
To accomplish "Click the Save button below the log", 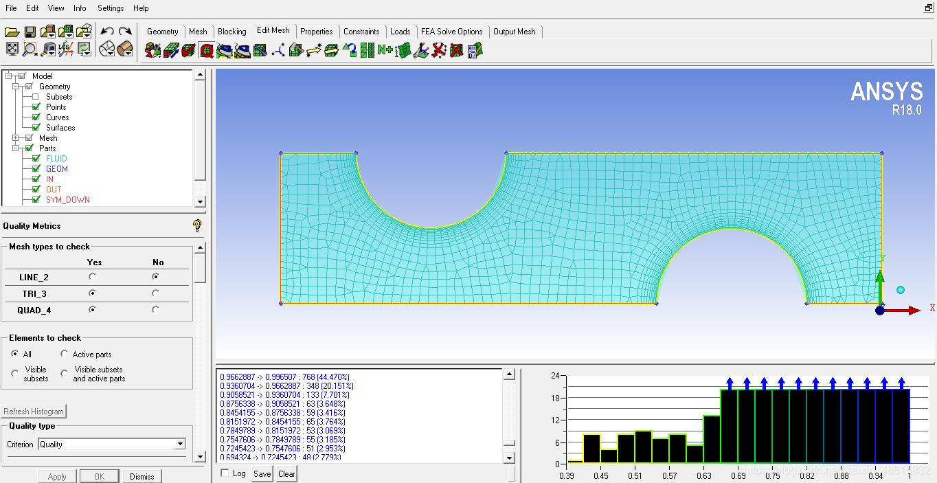I will 262,473.
